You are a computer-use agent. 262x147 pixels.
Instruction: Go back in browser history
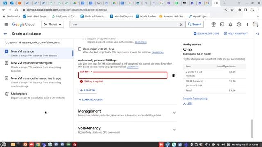4,10
